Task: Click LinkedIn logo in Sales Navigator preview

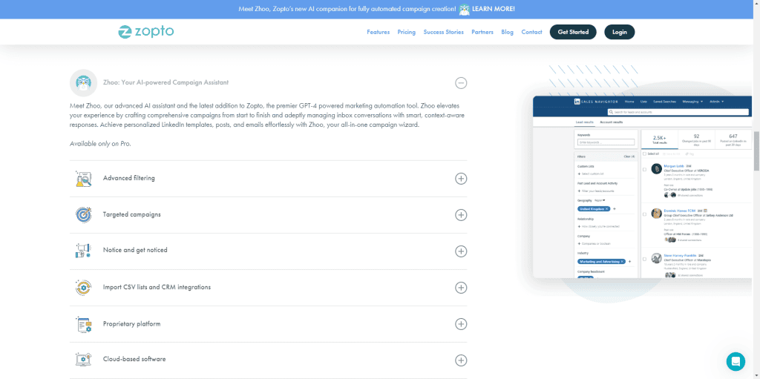Action: click(577, 102)
